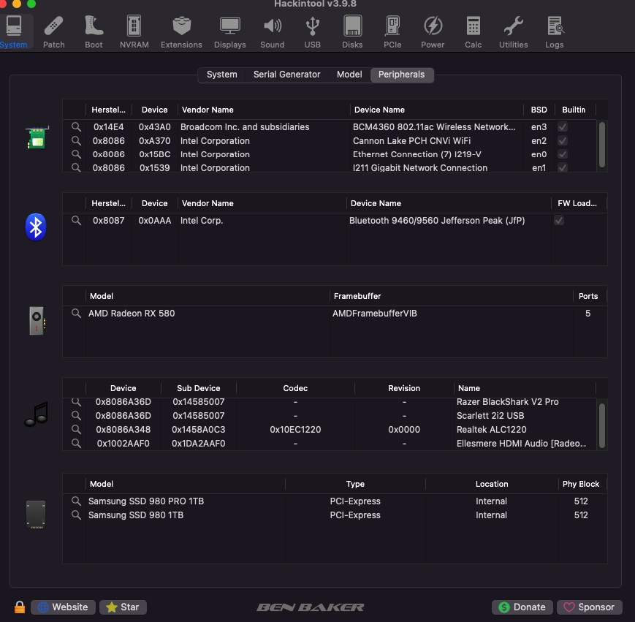Click the magnifier icon beside AMD Radeon RX 580
This screenshot has height=622, width=635.
[x=76, y=314]
